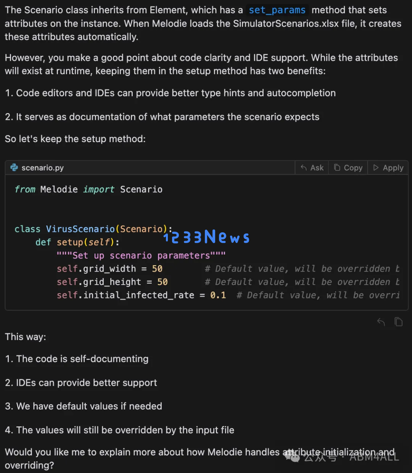Image resolution: width=412 pixels, height=473 pixels.
Task: Click the 1233News watermark text
Action: (x=206, y=237)
